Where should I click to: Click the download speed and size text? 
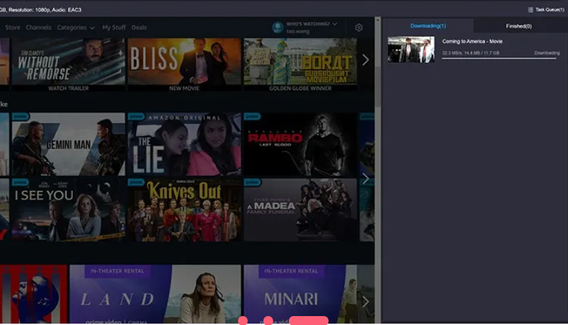coord(471,53)
